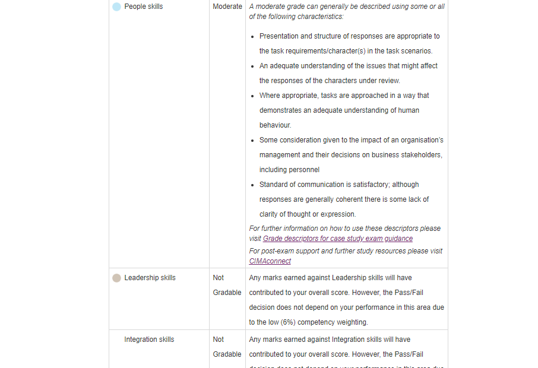Click the Not Gradable grade for Leadership skills
The image size is (538, 368).
pyautogui.click(x=227, y=285)
